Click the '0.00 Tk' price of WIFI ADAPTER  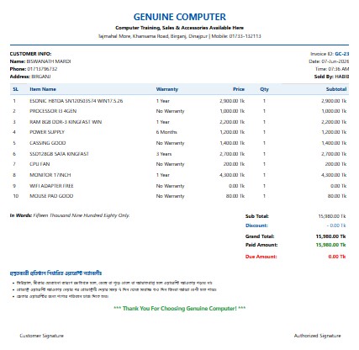(x=236, y=186)
